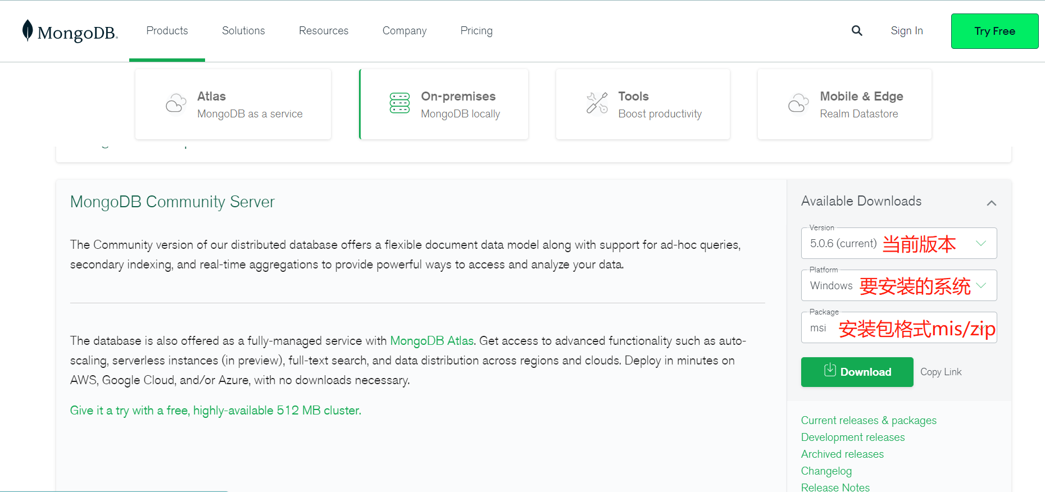
Task: Open the Version dropdown
Action: 899,243
